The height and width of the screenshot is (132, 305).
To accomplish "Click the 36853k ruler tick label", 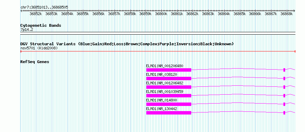I will point(51,14).
